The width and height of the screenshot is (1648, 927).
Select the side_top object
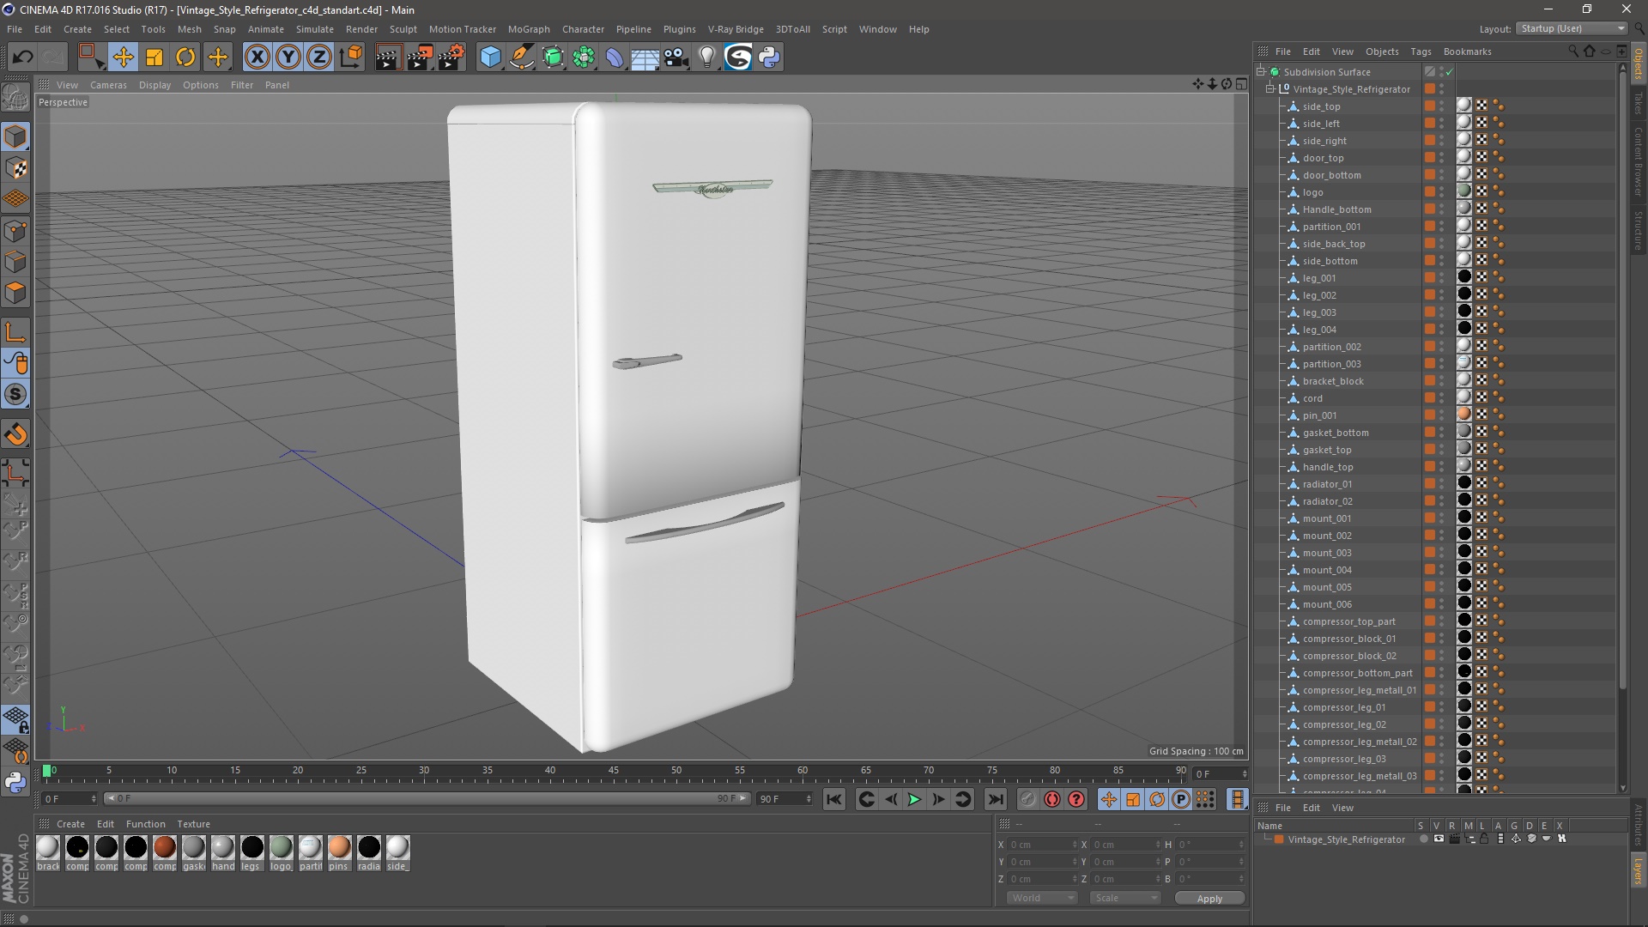point(1321,106)
